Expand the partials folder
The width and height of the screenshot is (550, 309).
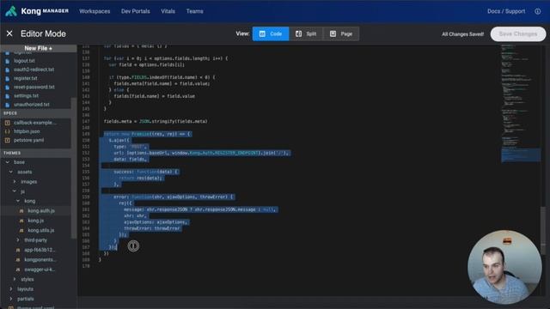[x=11, y=299]
